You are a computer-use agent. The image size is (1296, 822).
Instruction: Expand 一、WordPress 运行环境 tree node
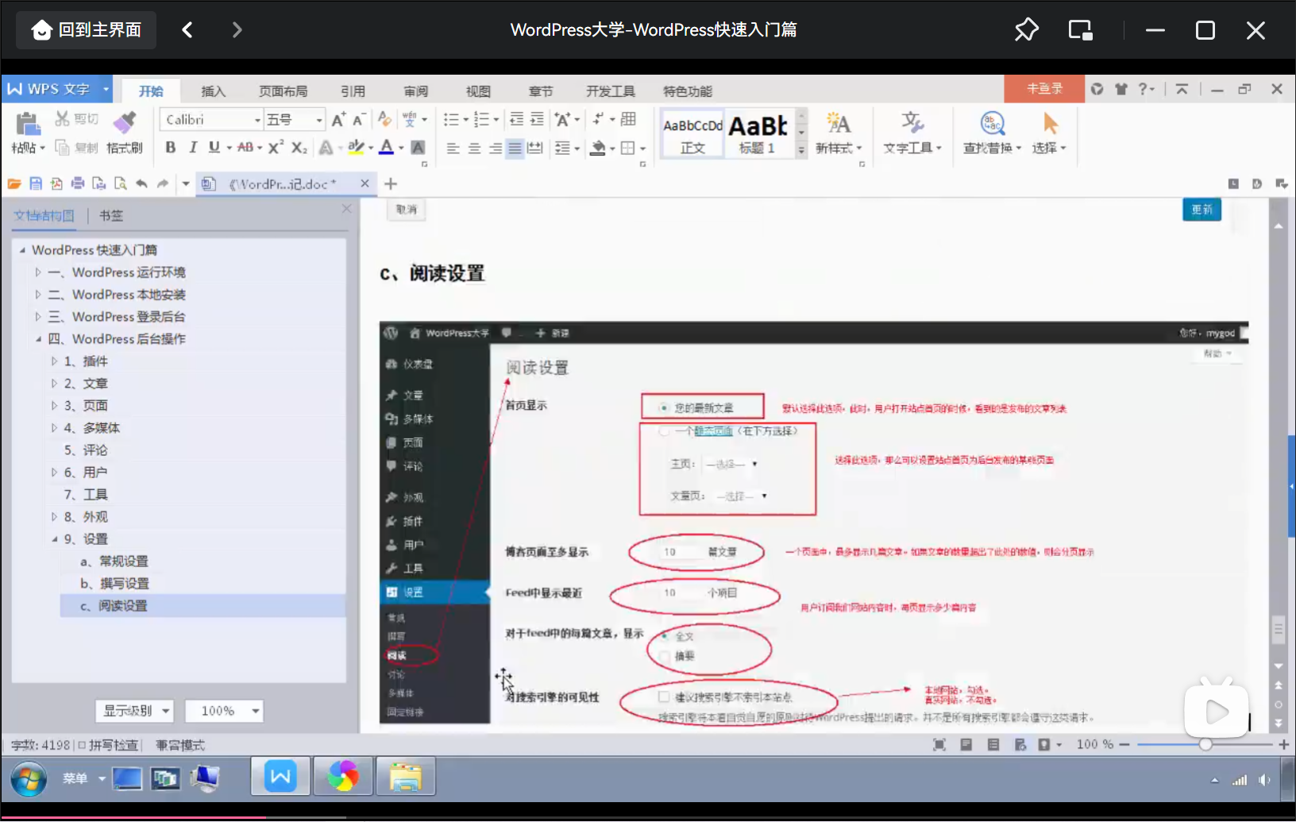tap(37, 272)
